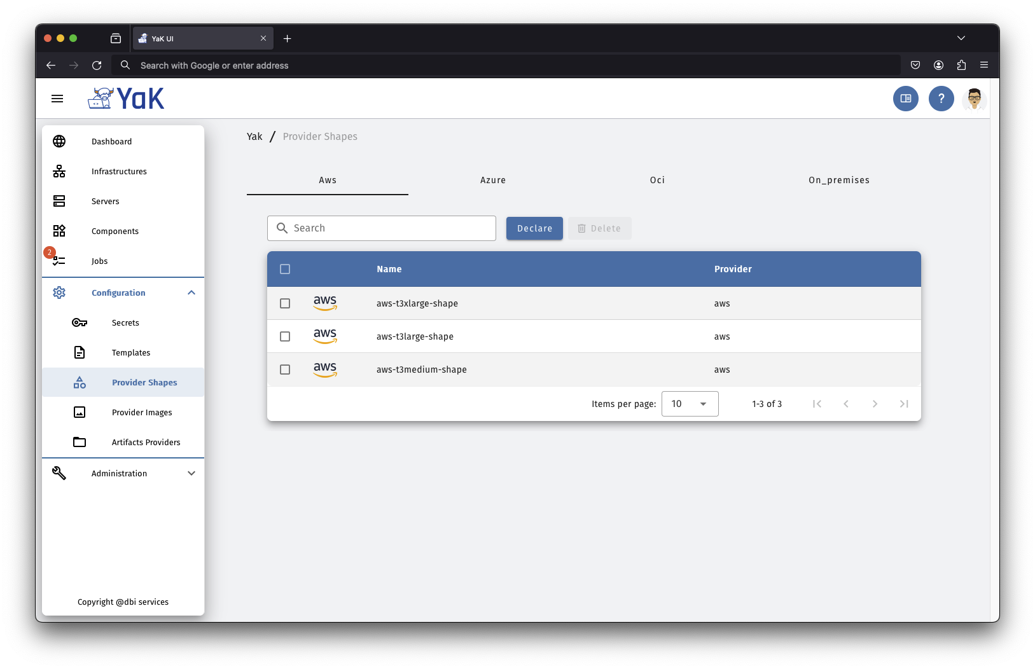This screenshot has width=1035, height=669.
Task: Toggle the select-all checkbox in table header
Action: [x=285, y=269]
